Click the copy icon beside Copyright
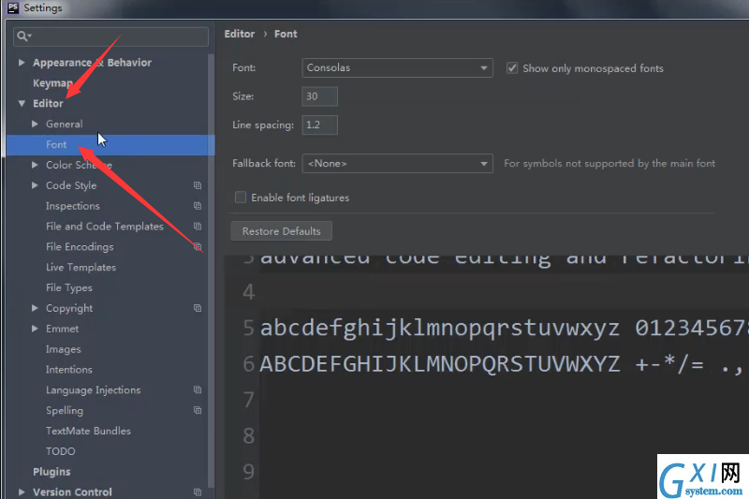The width and height of the screenshot is (749, 499). pos(198,308)
